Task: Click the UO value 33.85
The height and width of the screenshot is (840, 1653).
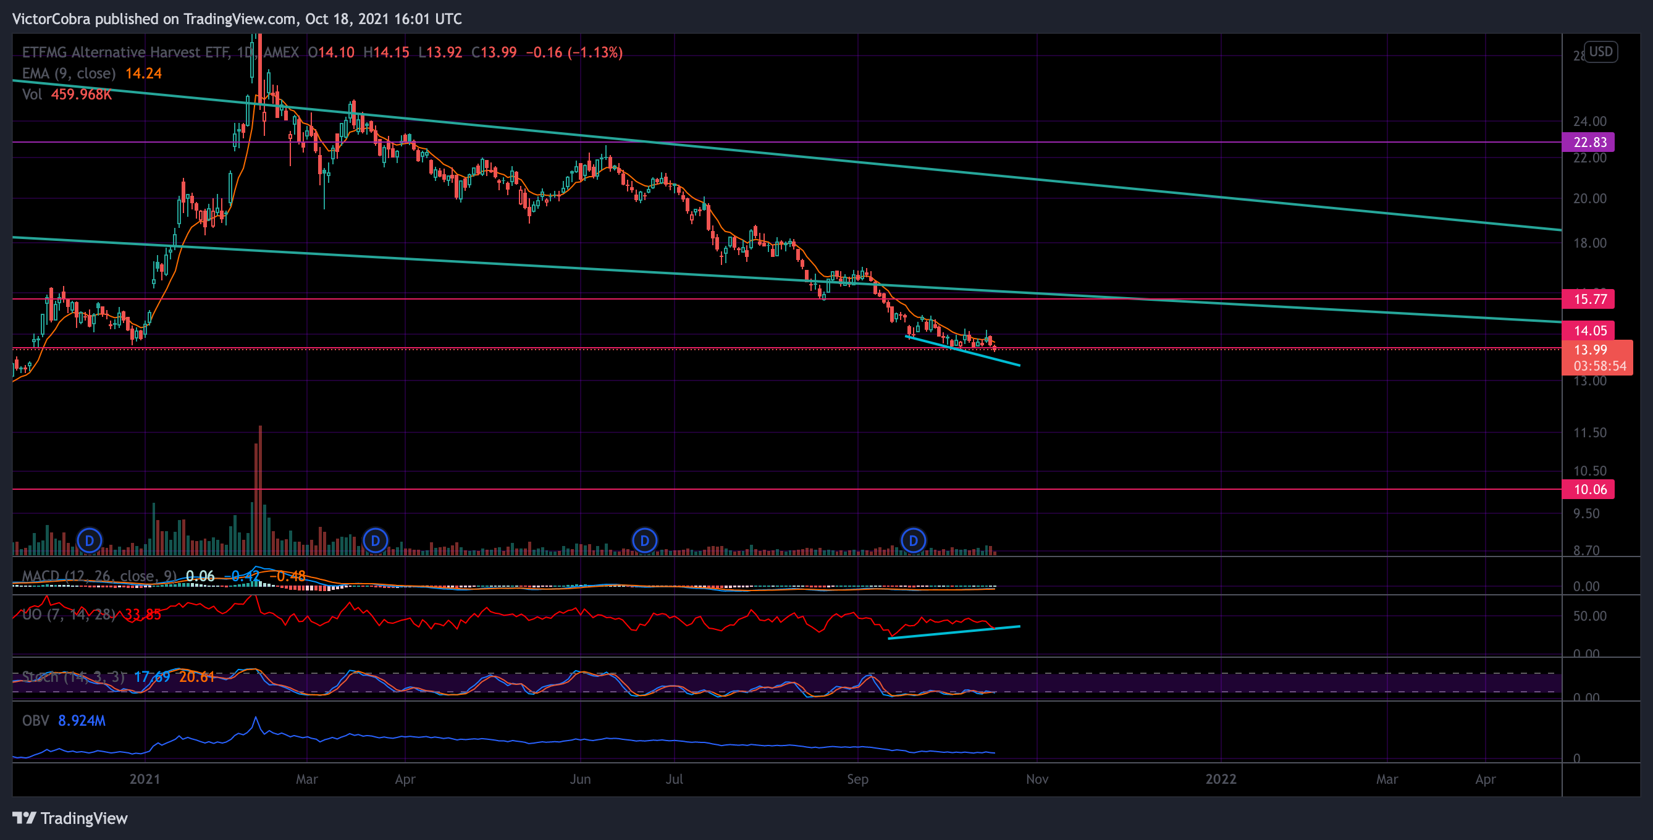Action: coord(143,615)
